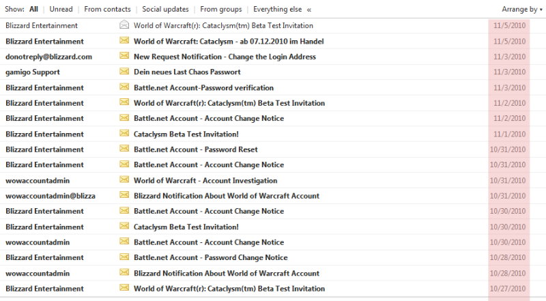Viewport: 546px width, 301px height.
Task: Click "Blizzard Entertainment" sender on the Password Reset row
Action: tap(44, 149)
